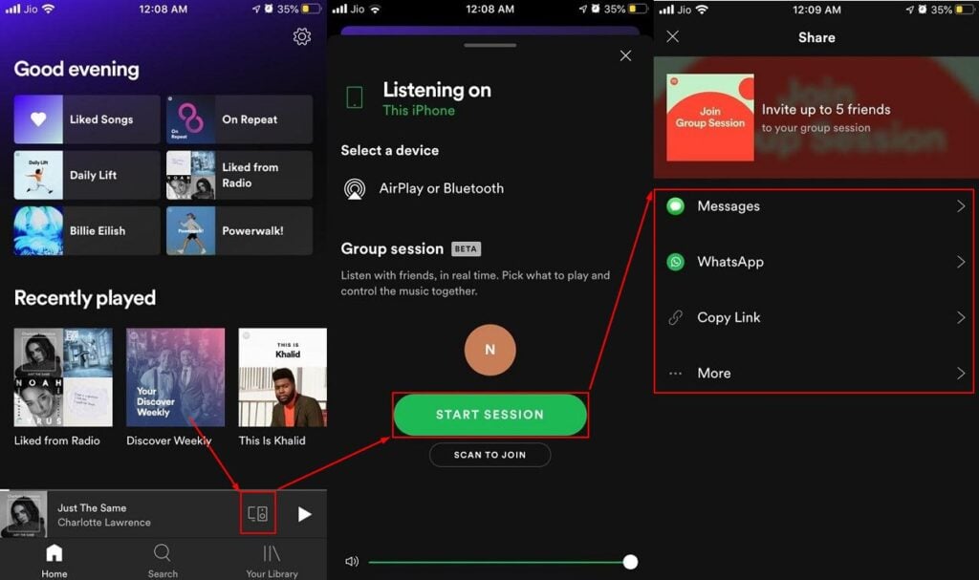Tap the Messages app icon
979x580 pixels.
coord(676,206)
